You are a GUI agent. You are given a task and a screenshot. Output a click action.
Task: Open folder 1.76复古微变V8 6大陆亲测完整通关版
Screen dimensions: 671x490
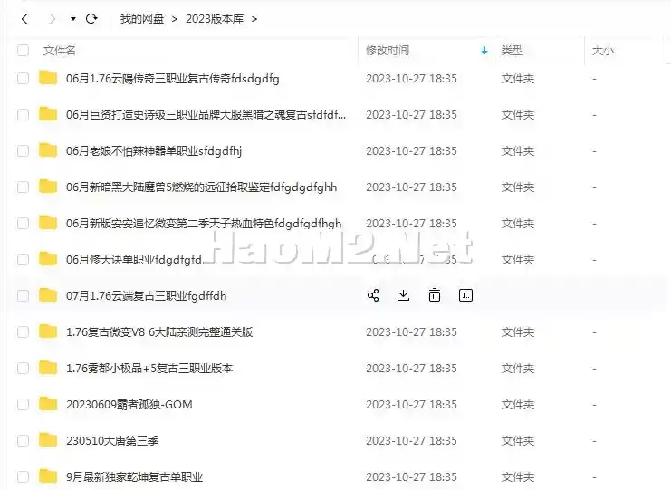159,332
